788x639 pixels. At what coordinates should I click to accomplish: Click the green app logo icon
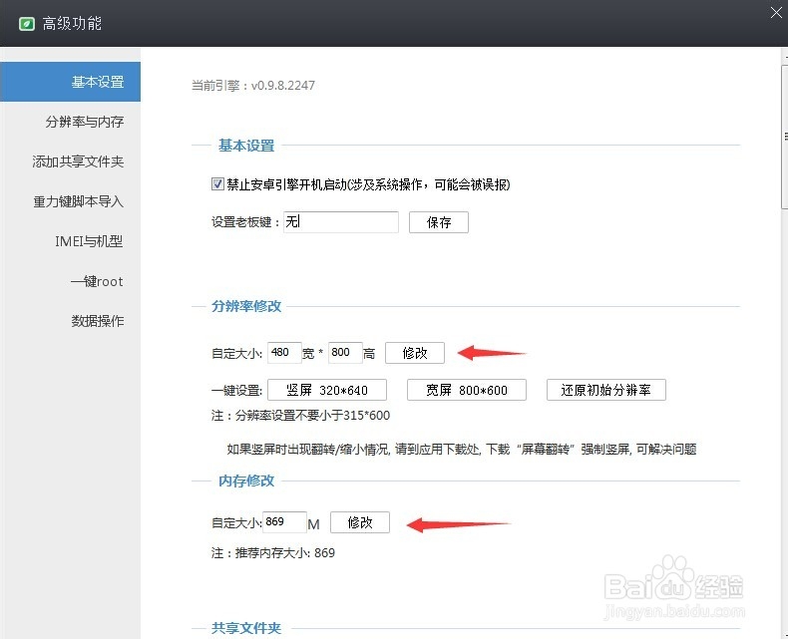(x=27, y=24)
